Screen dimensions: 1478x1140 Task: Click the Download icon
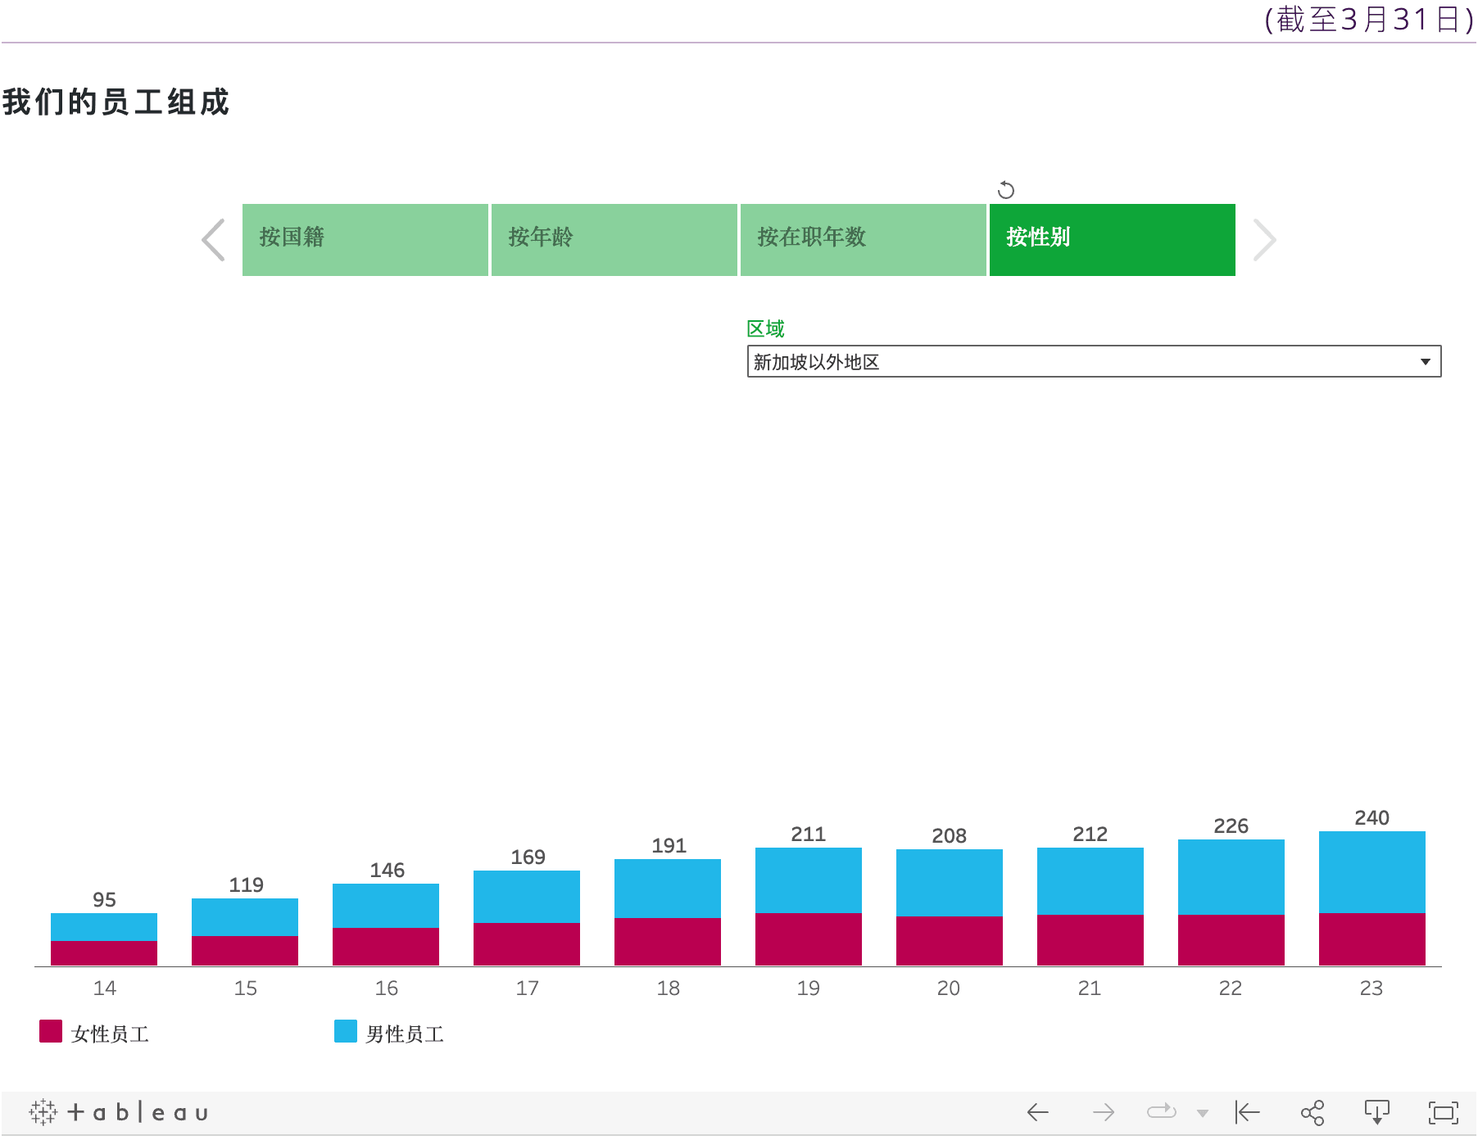click(x=1377, y=1112)
